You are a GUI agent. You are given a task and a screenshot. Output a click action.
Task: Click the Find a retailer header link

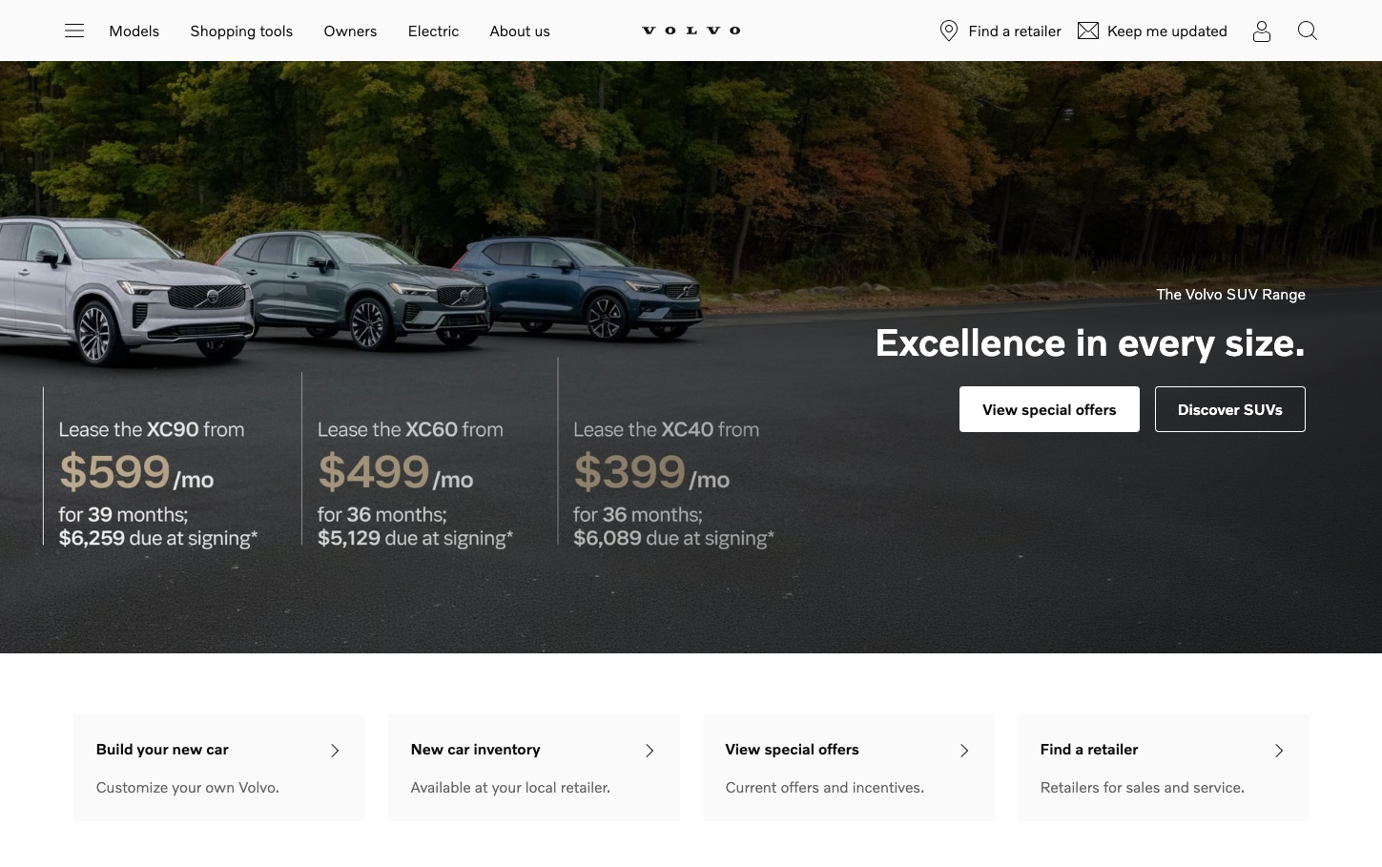1015,31
